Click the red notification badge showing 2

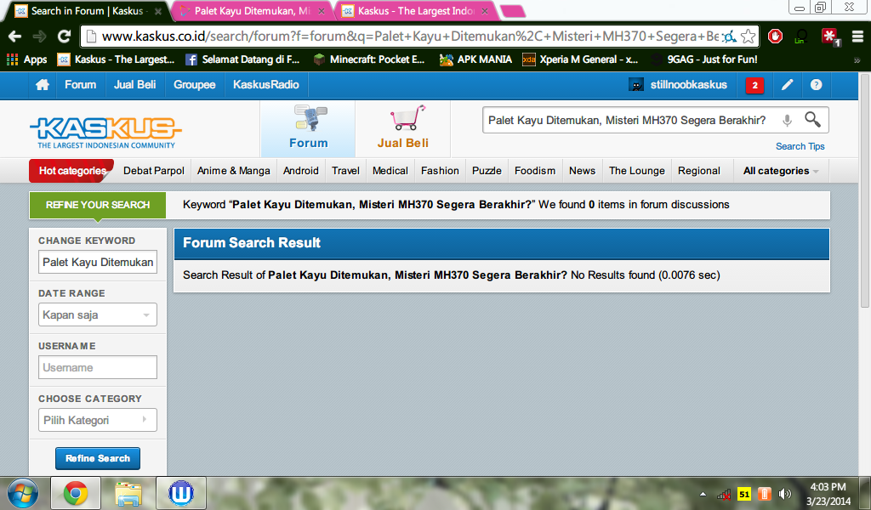coord(754,86)
